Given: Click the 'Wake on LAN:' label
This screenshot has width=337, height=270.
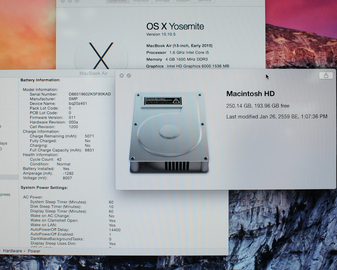Looking at the screenshot, I should coord(44,225).
